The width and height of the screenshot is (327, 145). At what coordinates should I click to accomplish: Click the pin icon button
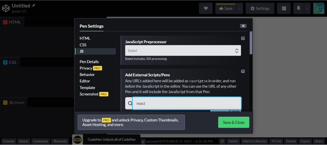pyautogui.click(x=299, y=8)
